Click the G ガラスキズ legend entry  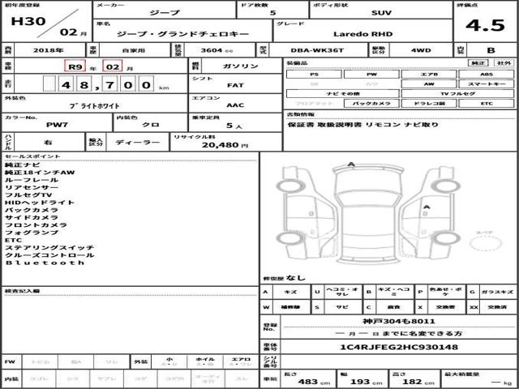click(491, 292)
